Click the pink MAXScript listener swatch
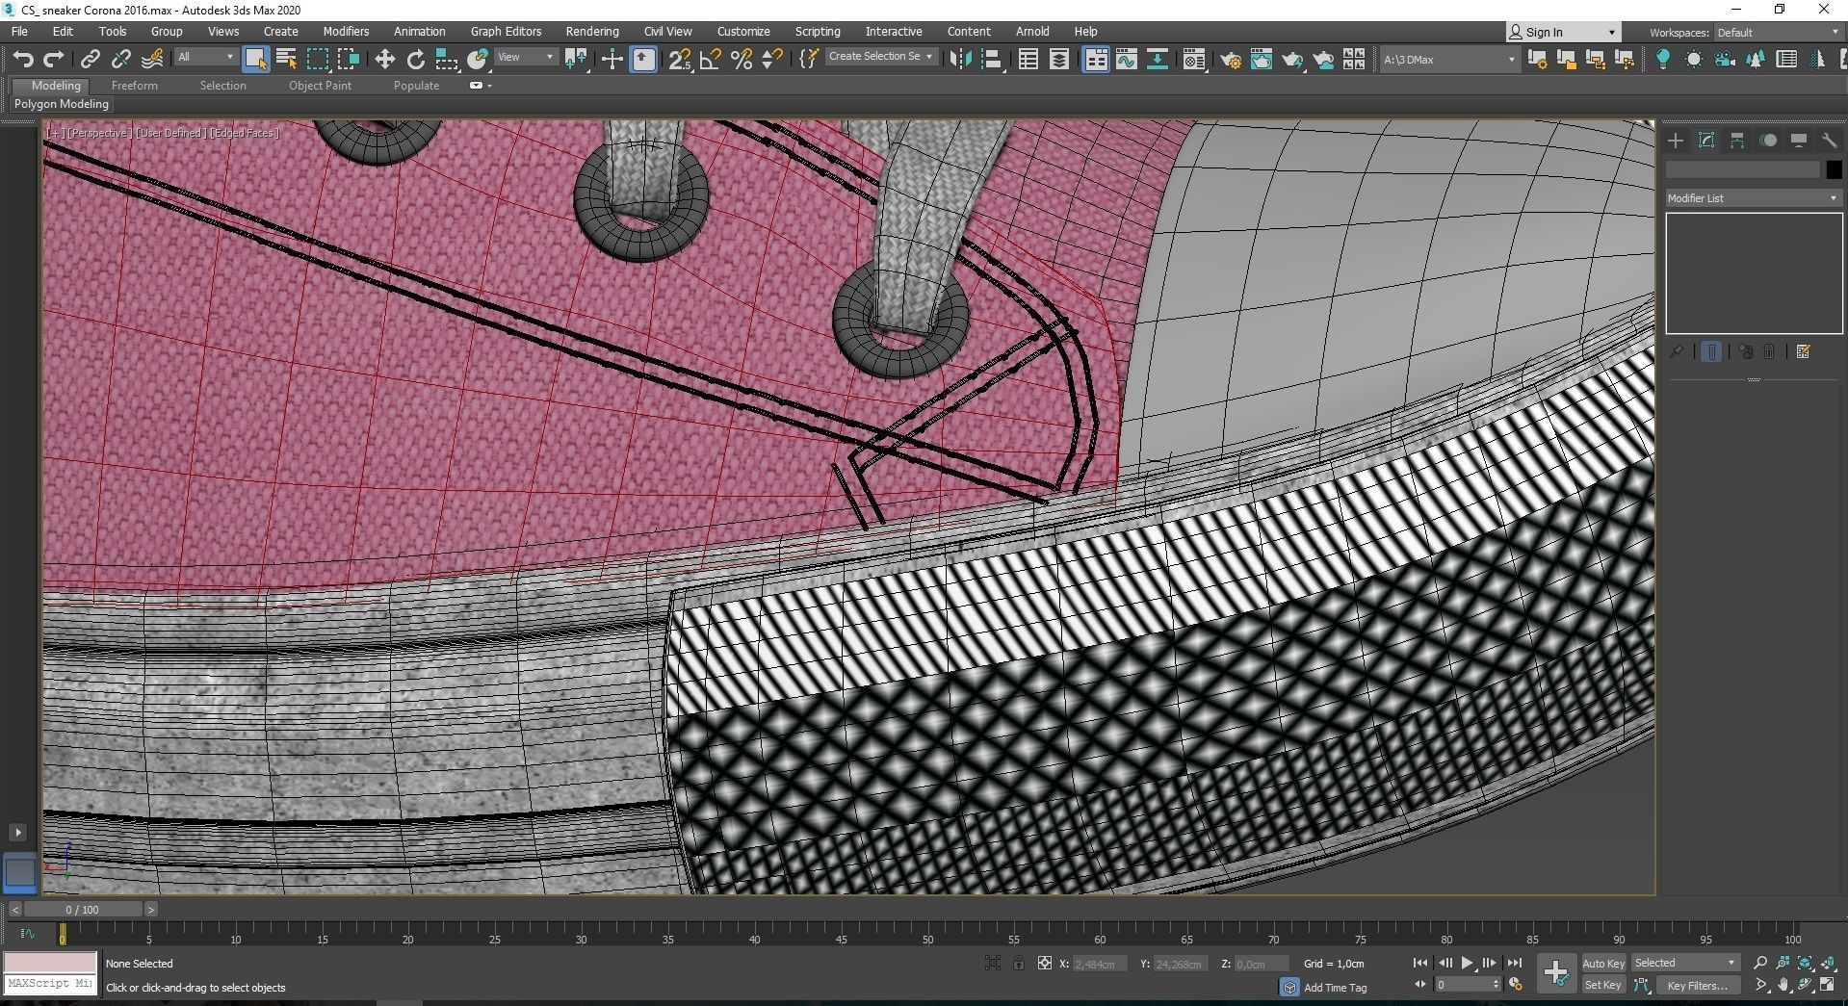The image size is (1848, 1006). [50, 963]
